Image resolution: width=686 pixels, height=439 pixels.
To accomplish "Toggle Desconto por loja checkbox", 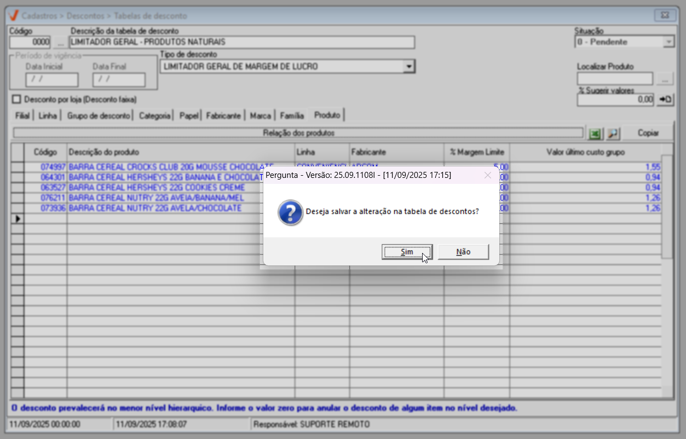I will (x=16, y=99).
